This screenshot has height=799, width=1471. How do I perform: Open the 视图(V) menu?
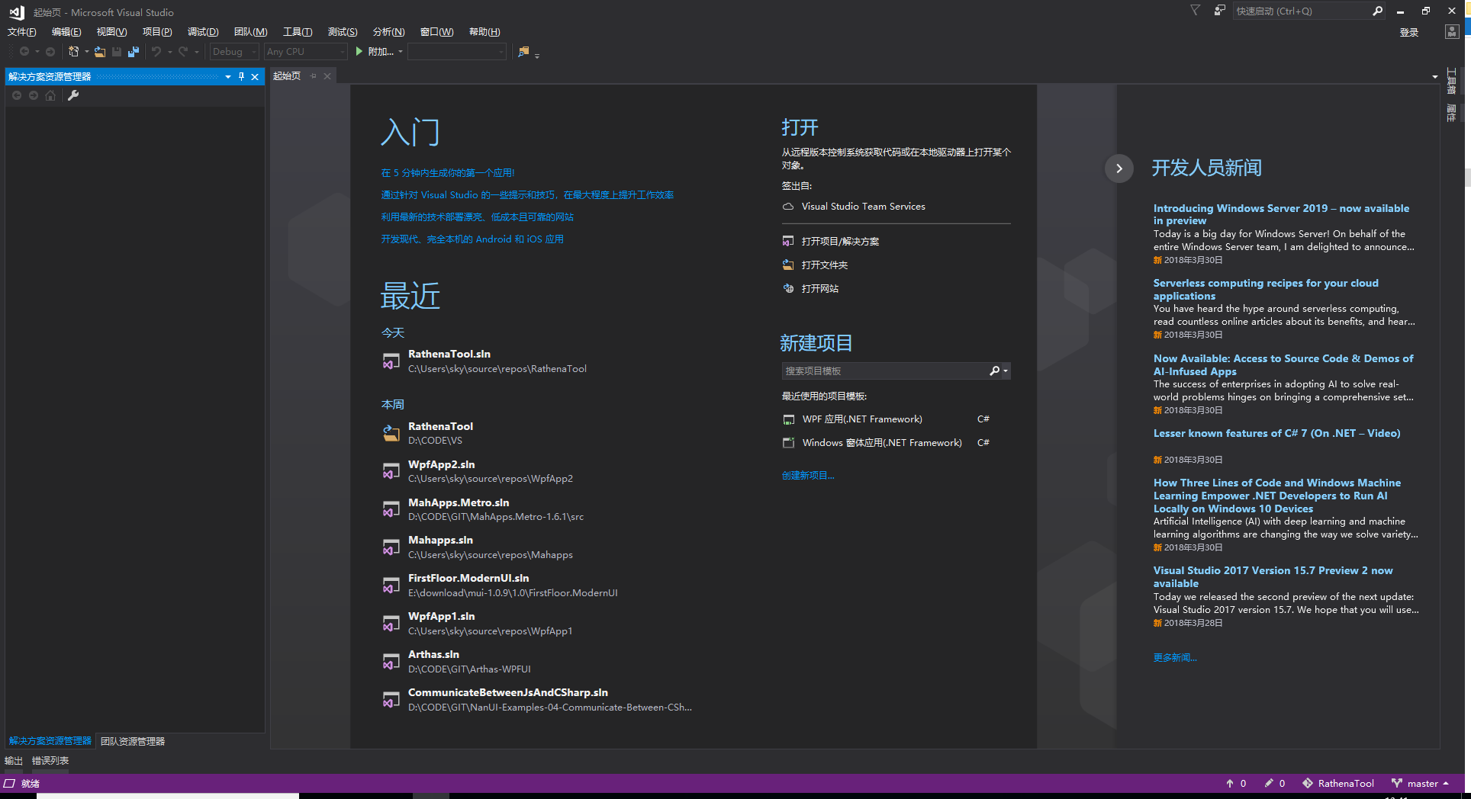point(111,31)
